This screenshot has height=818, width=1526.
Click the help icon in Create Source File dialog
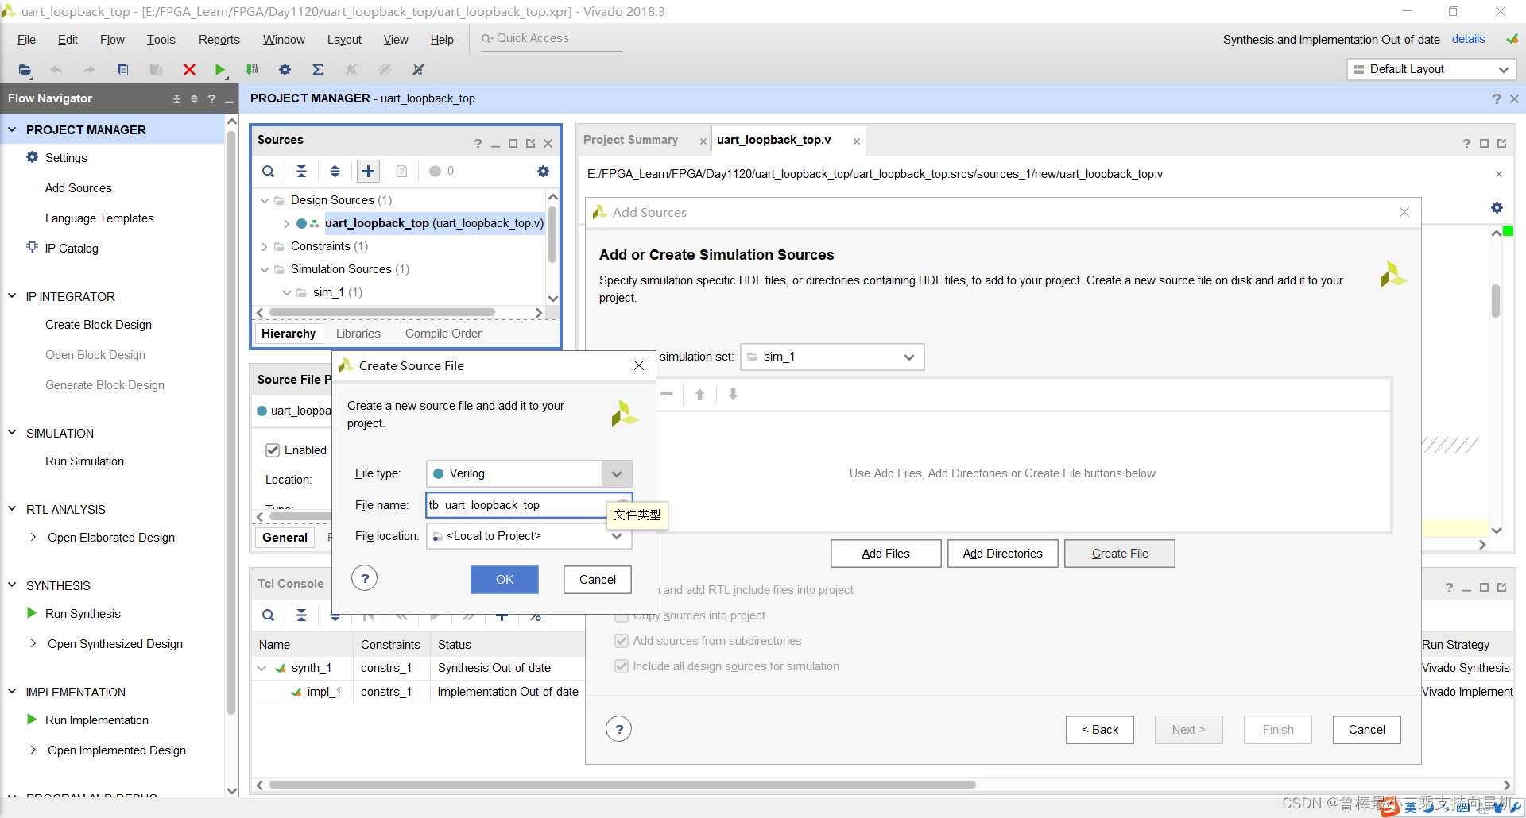[364, 578]
